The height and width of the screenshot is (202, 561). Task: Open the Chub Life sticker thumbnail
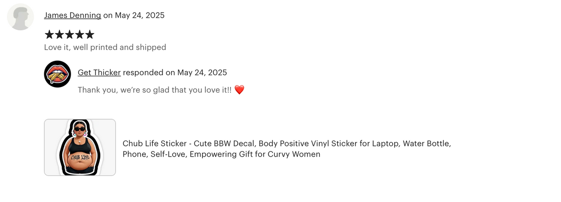80,147
